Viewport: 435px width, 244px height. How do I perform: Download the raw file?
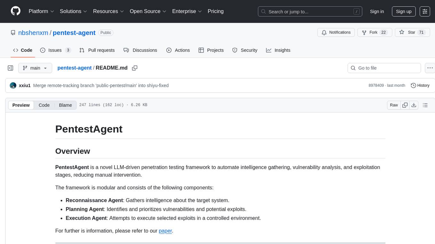click(414, 105)
